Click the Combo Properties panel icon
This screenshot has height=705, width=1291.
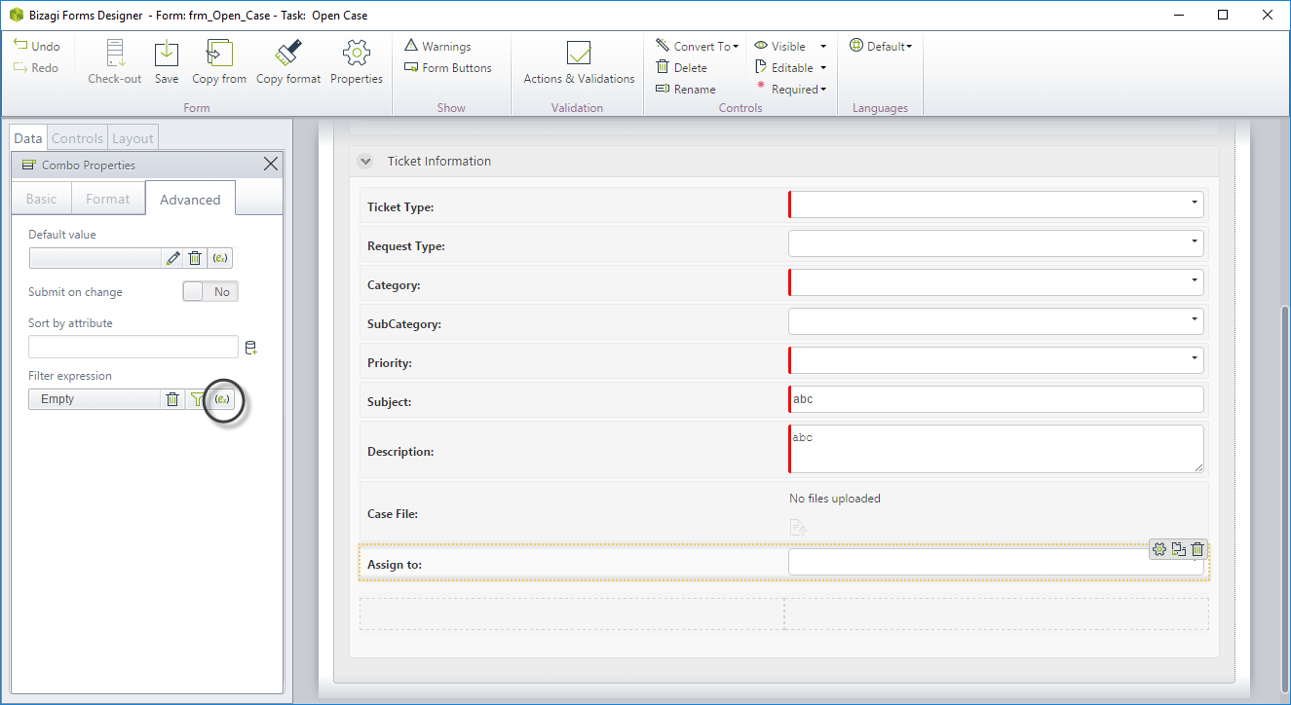[28, 165]
